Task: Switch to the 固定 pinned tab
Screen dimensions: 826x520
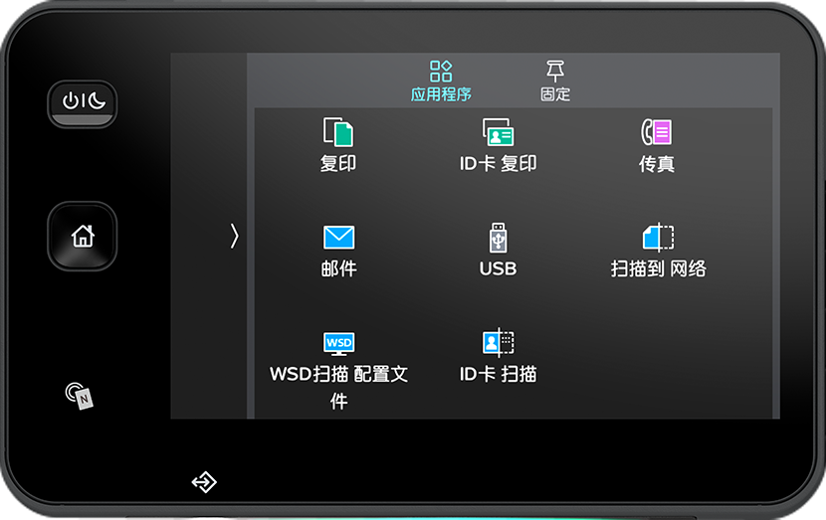Action: pos(555,81)
